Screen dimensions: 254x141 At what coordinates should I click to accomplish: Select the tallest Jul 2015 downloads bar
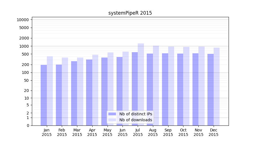pyautogui.click(x=141, y=84)
